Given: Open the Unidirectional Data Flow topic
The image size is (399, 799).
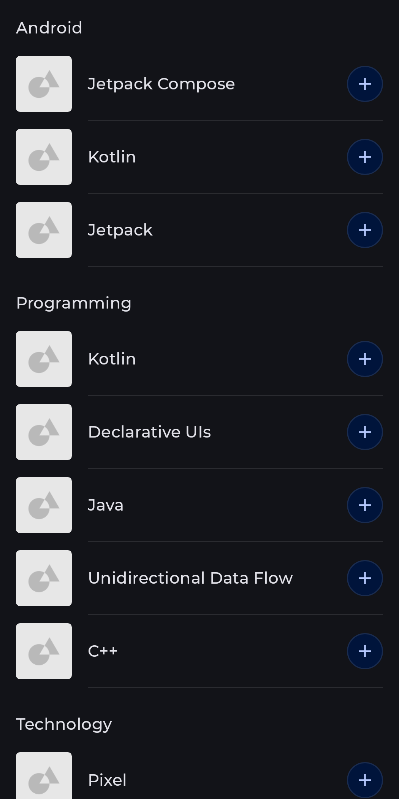Looking at the screenshot, I should click(x=190, y=578).
